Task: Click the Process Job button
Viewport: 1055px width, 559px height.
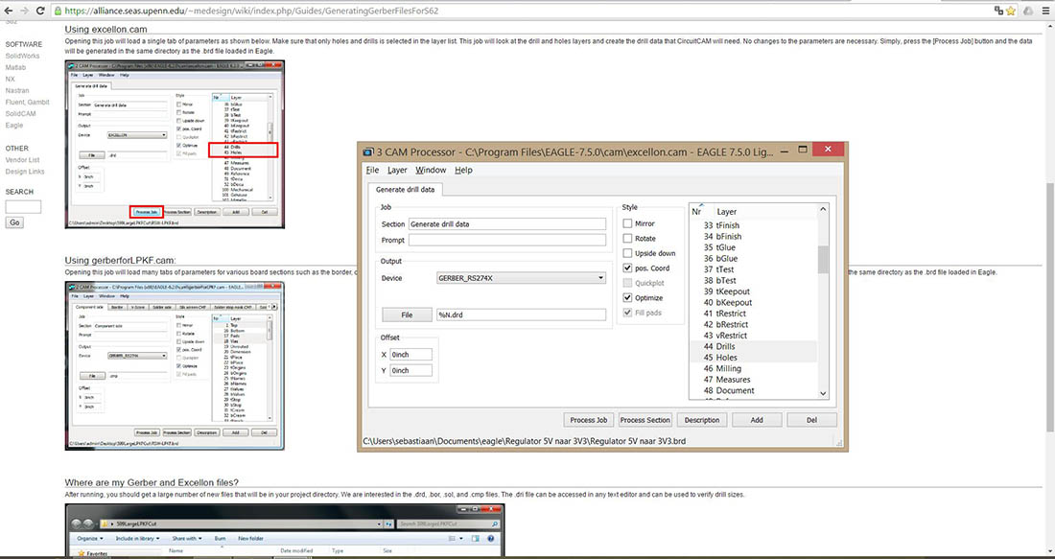Action: pyautogui.click(x=588, y=420)
